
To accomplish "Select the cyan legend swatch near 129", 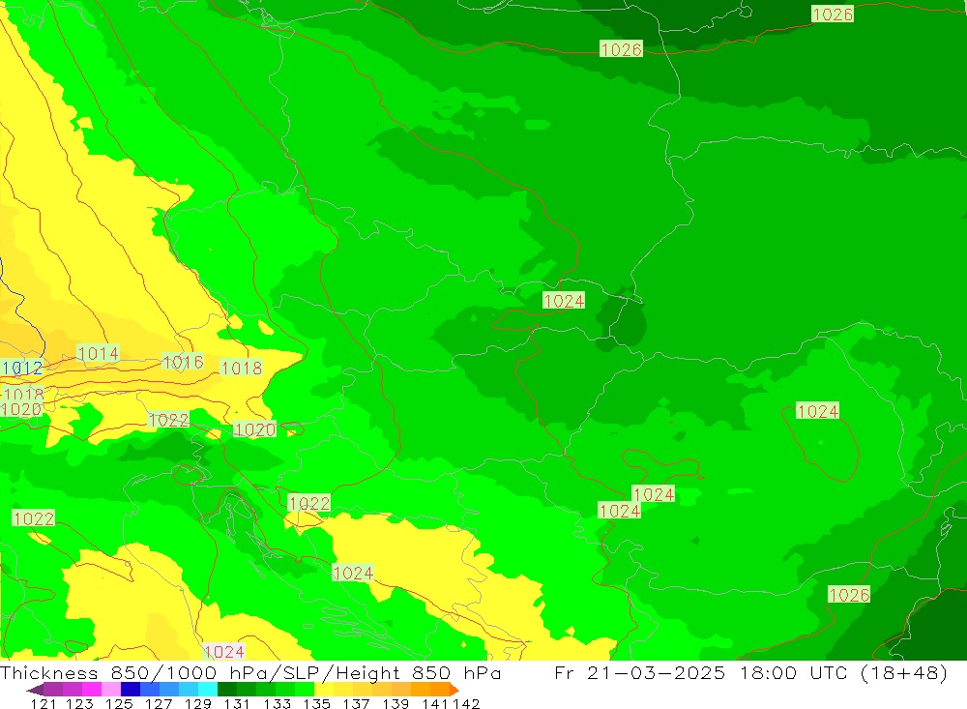I will [208, 690].
